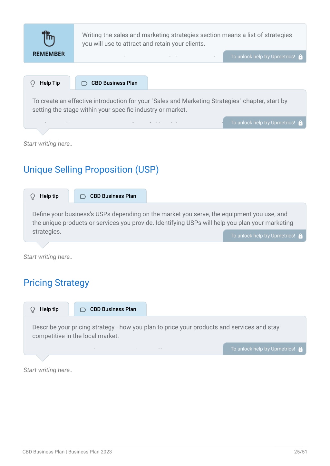Click tag icon on Pricing Strategy CBD Business Plan tab
This screenshot has height=466, width=330.
point(83,310)
